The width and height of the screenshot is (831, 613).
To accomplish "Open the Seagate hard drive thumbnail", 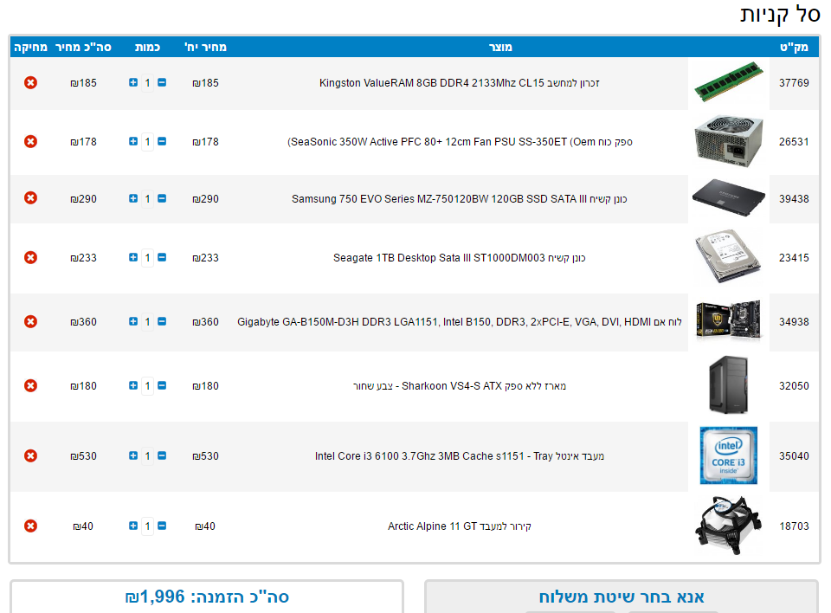I will click(x=729, y=256).
